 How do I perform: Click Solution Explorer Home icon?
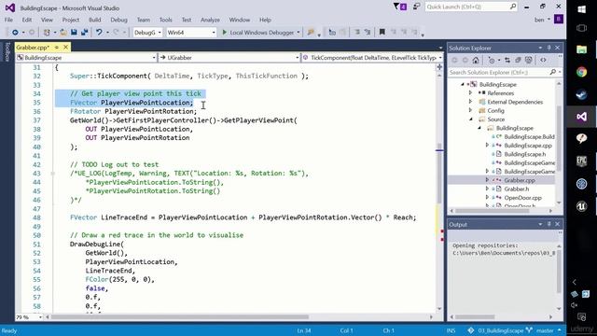476,60
